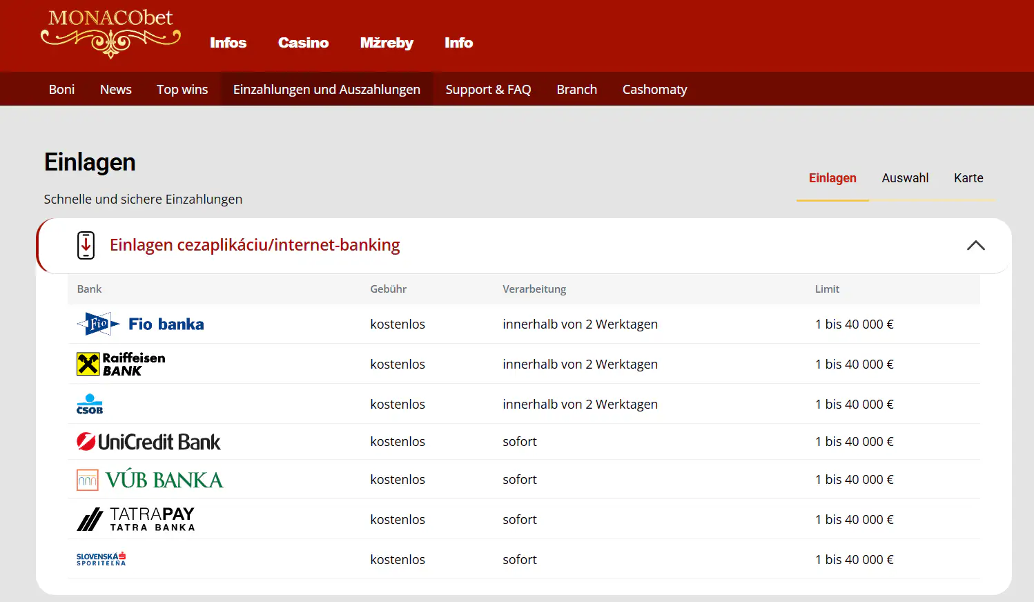Open the Mžreby main menu
Image resolution: width=1034 pixels, height=602 pixels.
click(x=387, y=43)
